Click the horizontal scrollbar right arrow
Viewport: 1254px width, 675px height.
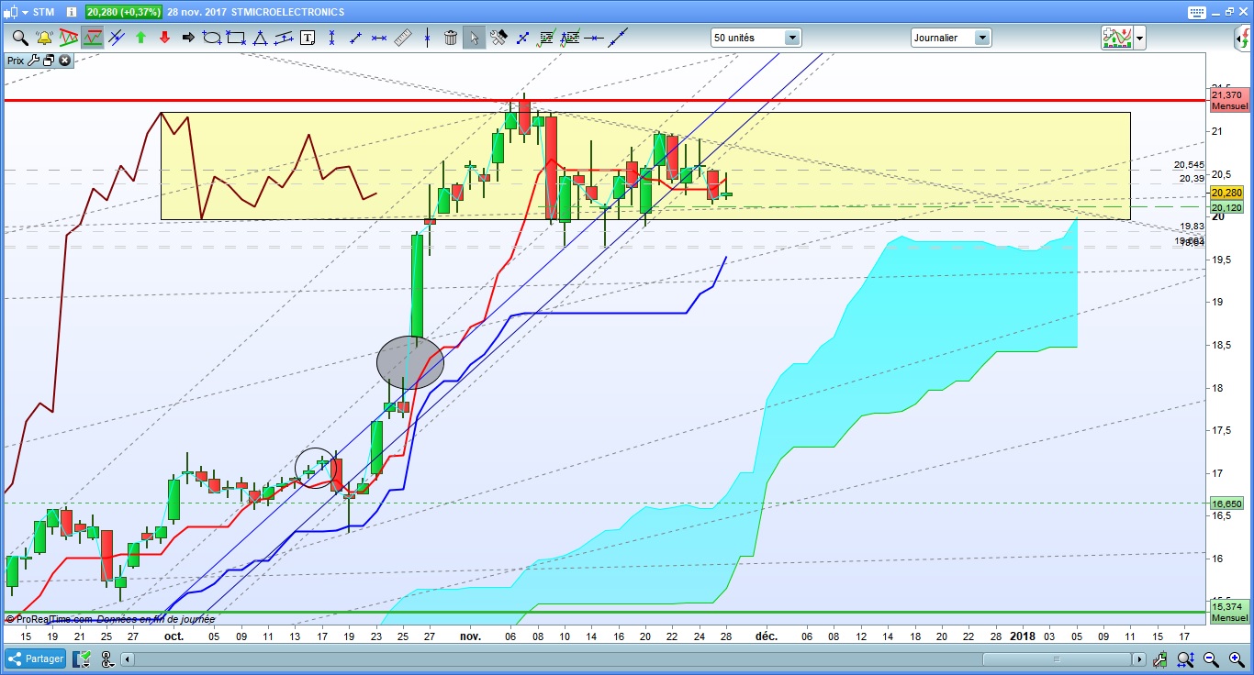1139,659
